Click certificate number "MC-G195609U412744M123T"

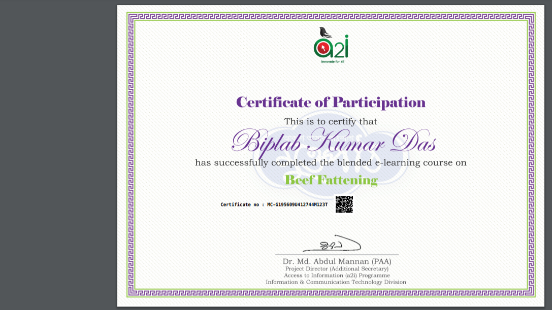pyautogui.click(x=298, y=204)
